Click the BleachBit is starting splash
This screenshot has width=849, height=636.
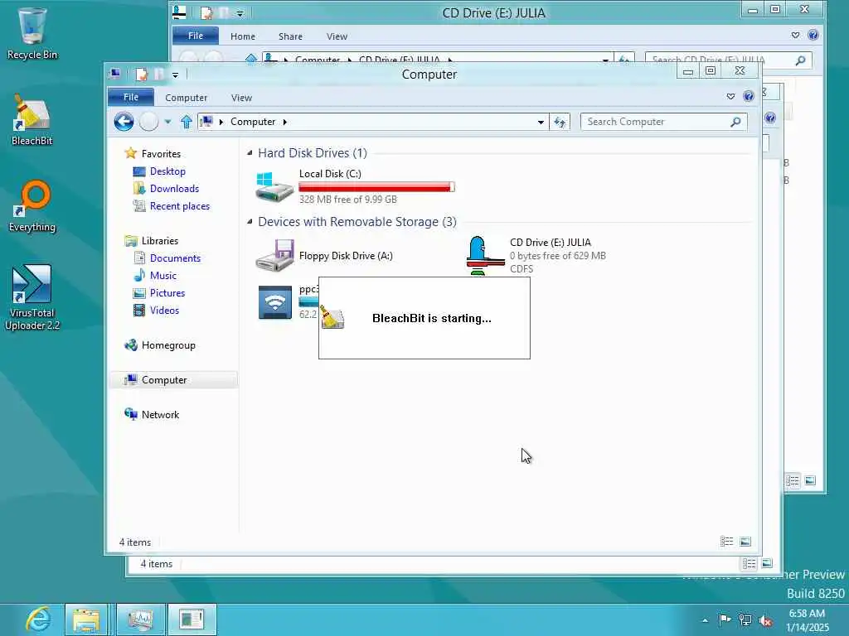point(424,318)
